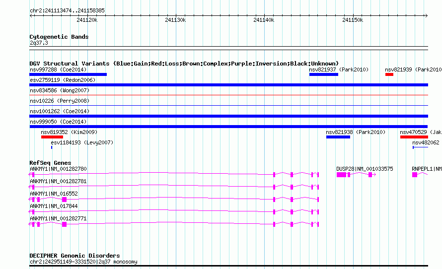442x269 pixels.
Task: Click the ANKMY1|NM_001282780 transcript label
Action: click(58, 169)
